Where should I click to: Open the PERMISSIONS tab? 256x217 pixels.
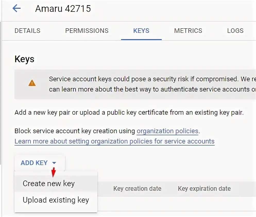(x=87, y=31)
